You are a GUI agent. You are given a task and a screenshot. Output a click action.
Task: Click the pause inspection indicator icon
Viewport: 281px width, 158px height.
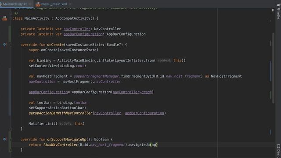(273, 10)
